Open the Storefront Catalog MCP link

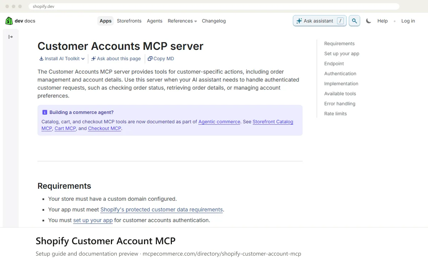pos(273,122)
